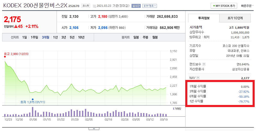Viewport: 256px width, 131px height.
Task: Open the ETF개요 dropdown
Action: [x=150, y=6]
